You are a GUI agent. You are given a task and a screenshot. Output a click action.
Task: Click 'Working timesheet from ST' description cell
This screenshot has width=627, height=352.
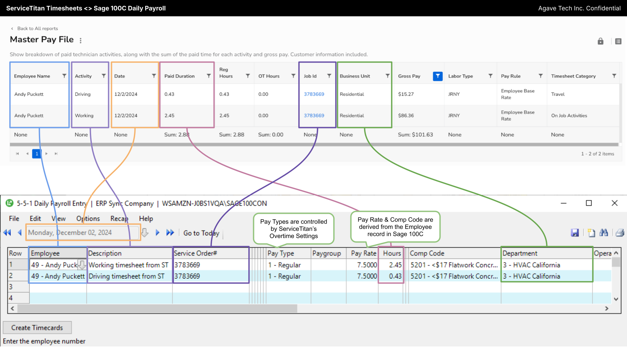[129, 265]
